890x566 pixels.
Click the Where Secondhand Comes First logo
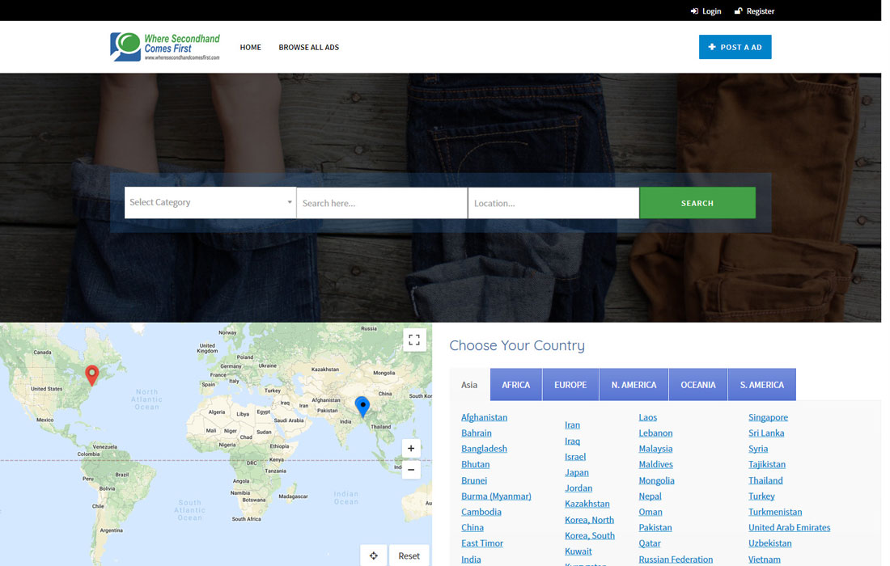point(165,47)
